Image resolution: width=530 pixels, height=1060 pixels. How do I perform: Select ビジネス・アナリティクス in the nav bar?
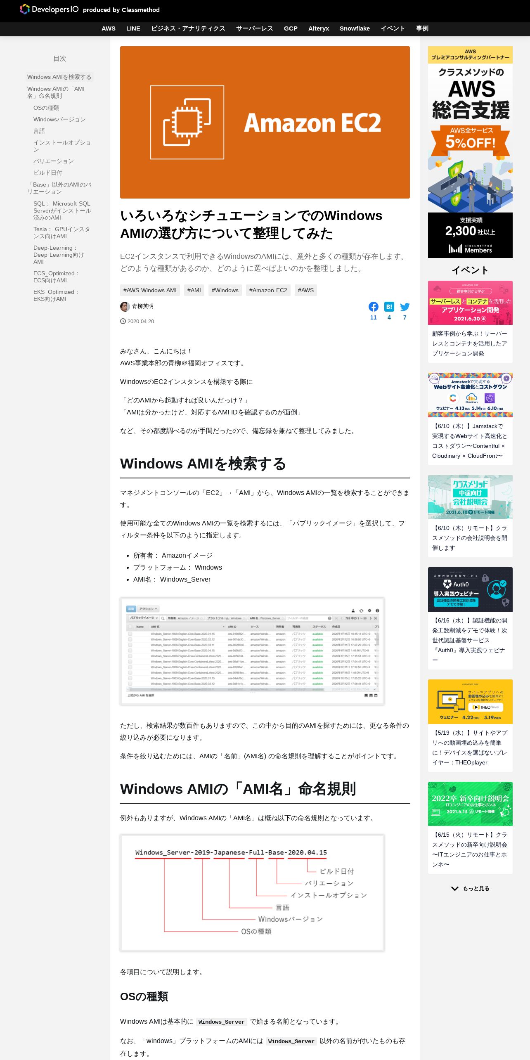pyautogui.click(x=188, y=28)
